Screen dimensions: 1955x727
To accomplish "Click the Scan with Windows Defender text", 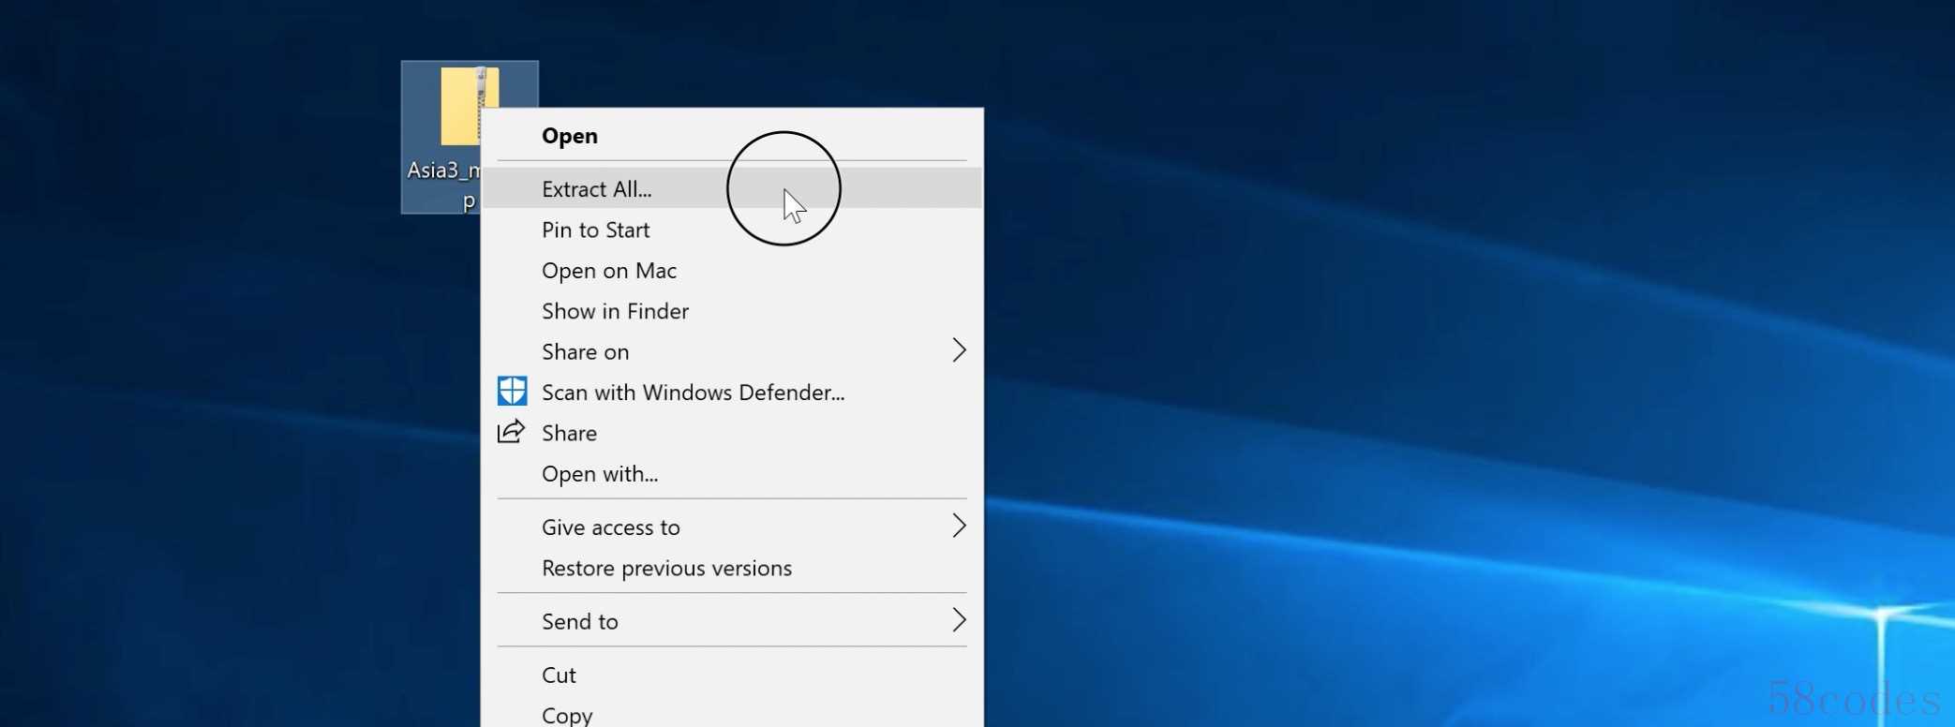I will point(693,393).
